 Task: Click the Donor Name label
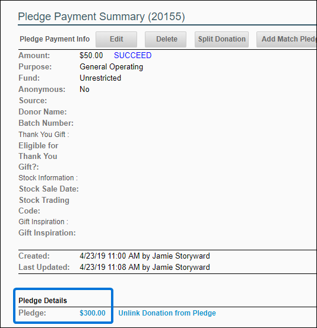(43, 112)
